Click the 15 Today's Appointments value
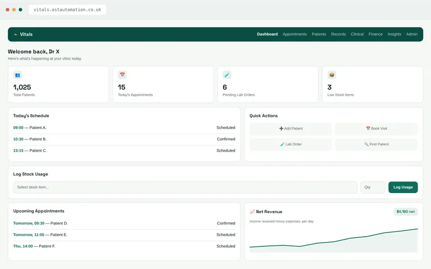Screen dimensions: 431x269 pos(122,87)
